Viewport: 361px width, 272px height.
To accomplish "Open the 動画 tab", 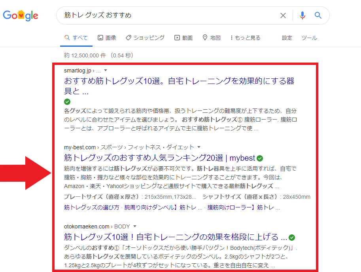I will [183, 38].
